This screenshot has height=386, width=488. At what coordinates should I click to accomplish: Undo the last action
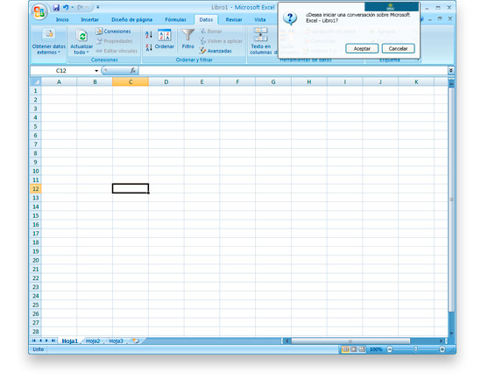(x=66, y=8)
